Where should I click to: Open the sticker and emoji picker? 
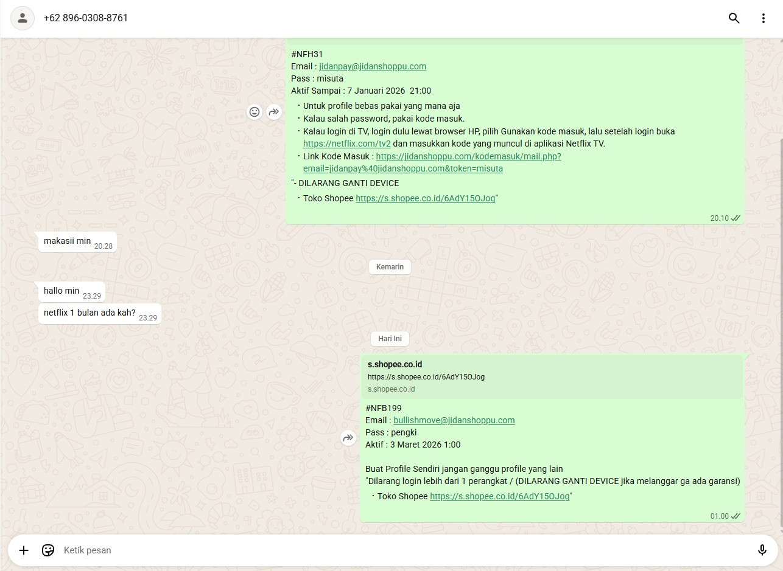tap(48, 550)
